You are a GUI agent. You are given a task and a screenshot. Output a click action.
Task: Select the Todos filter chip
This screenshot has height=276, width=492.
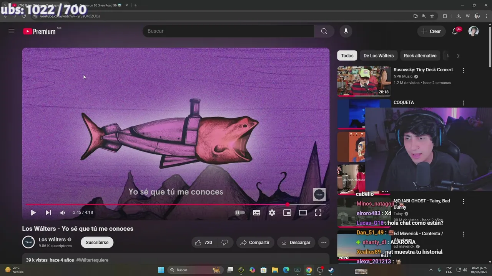click(x=347, y=56)
